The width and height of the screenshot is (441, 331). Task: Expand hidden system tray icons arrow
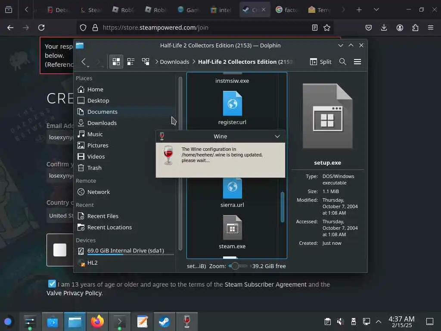pyautogui.click(x=379, y=322)
